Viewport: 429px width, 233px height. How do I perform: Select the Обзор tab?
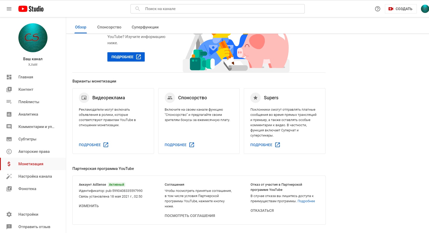coord(81,27)
